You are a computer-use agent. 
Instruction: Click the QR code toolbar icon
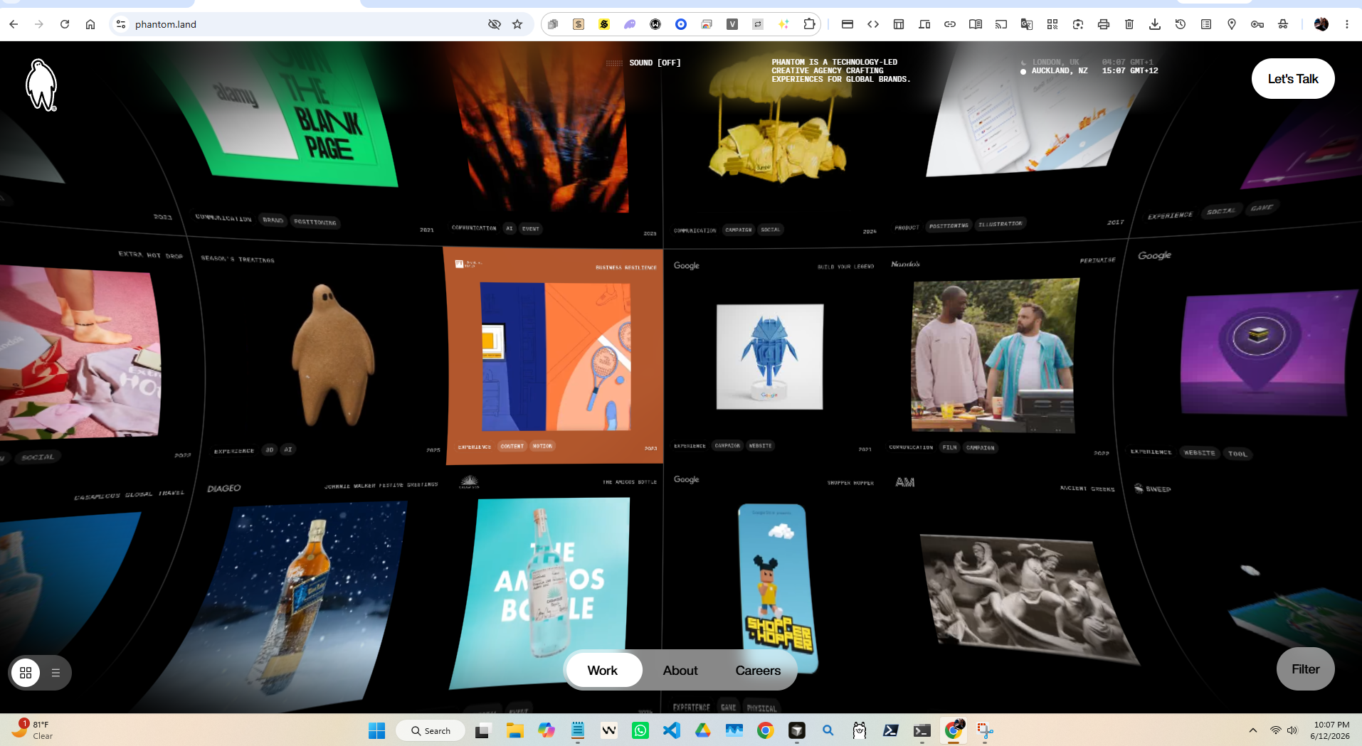click(x=1052, y=24)
